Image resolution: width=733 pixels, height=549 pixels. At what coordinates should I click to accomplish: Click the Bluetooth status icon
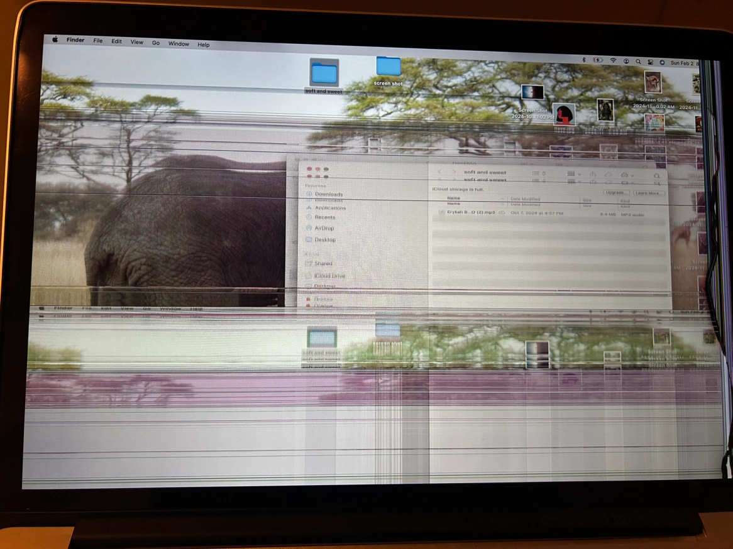coord(583,60)
